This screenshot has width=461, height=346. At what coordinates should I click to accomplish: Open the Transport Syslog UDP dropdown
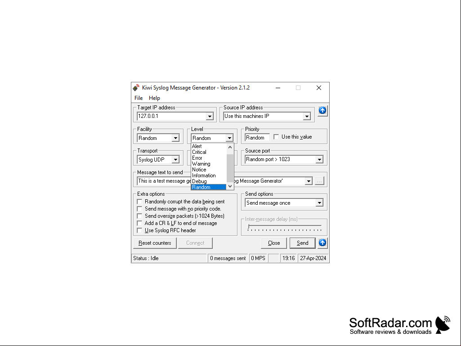tap(175, 159)
